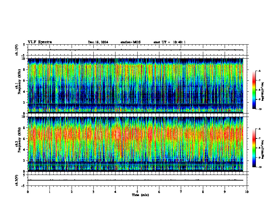The height and width of the screenshot is (215, 278).
Task: Click time axis tick label "9"
Action: pyautogui.click(x=225, y=192)
